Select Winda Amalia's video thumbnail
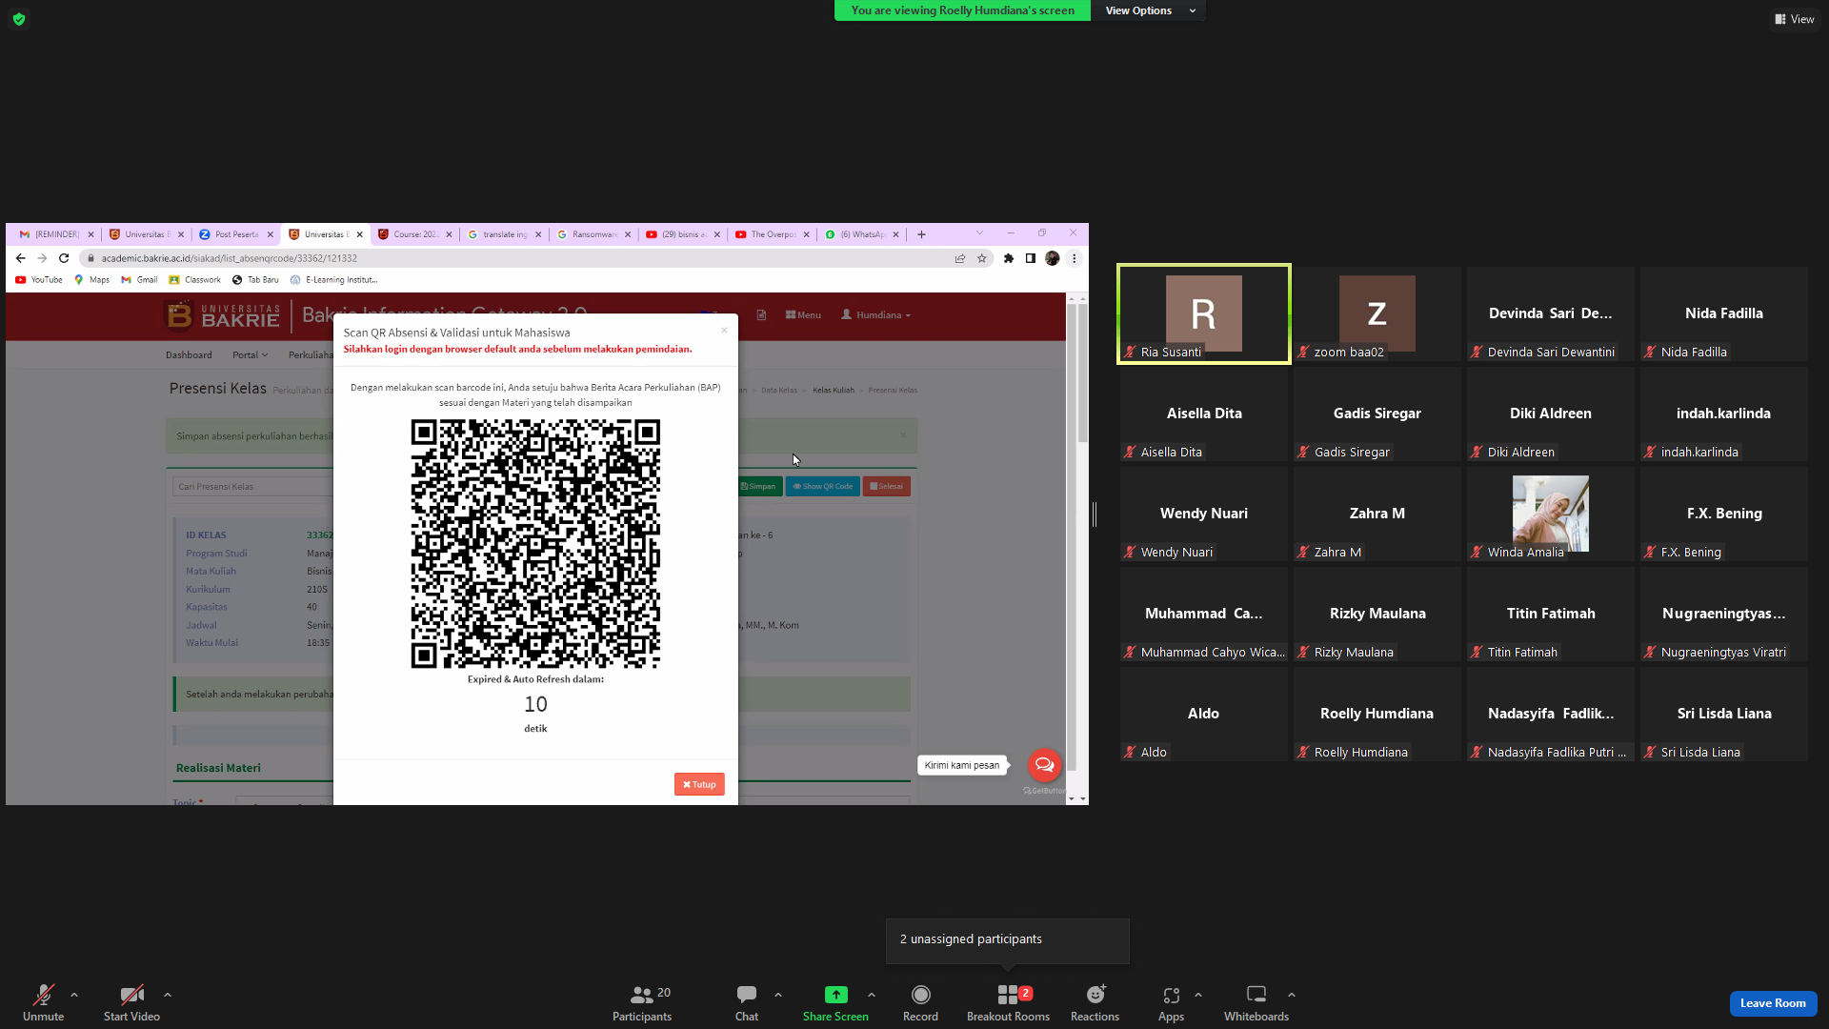The height and width of the screenshot is (1029, 1829). [1551, 514]
